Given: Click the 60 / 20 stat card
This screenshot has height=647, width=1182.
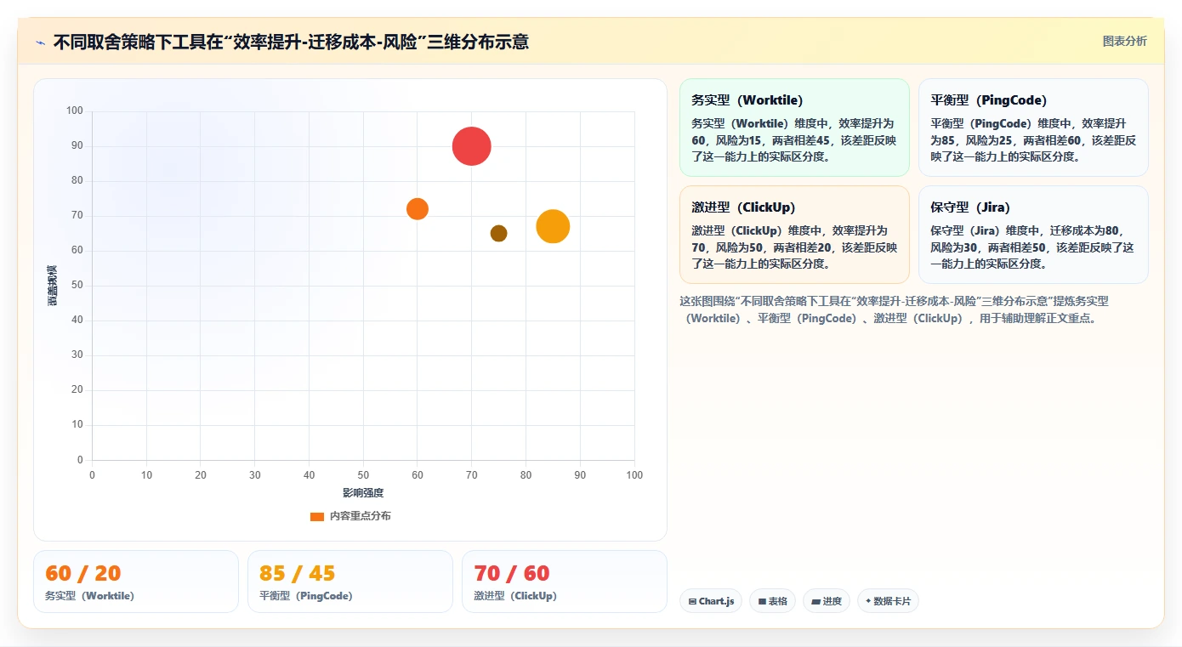Looking at the screenshot, I should coord(136,582).
